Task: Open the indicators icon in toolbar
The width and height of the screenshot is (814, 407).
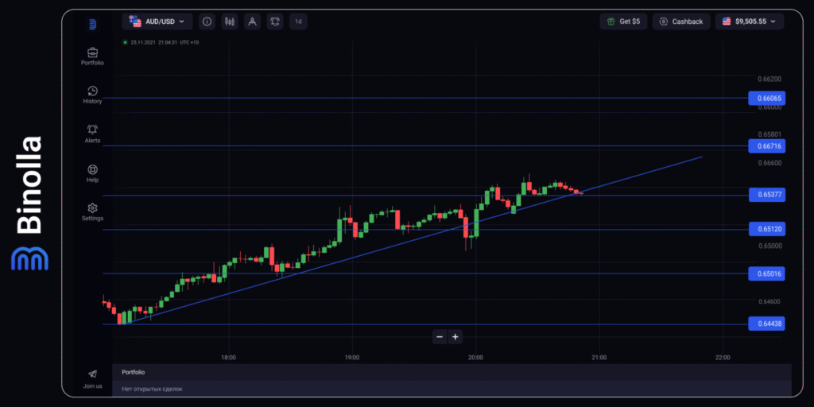Action: (275, 21)
